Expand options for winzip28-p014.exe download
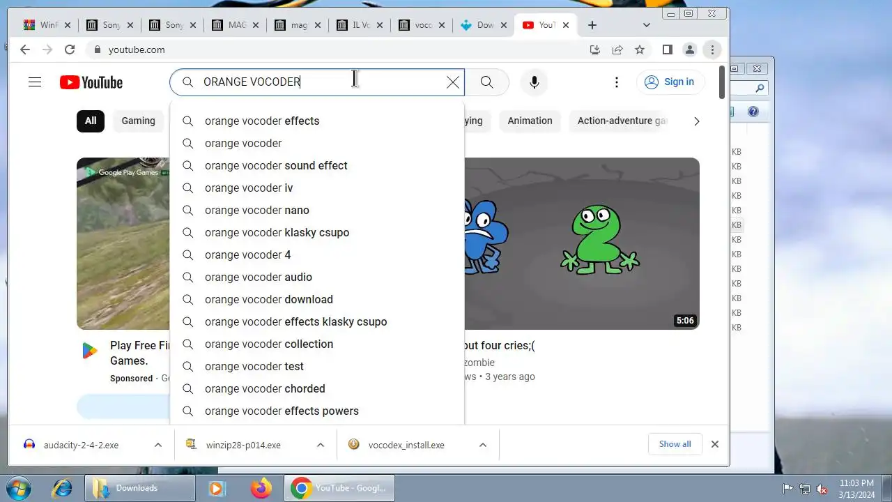The image size is (892, 502). (321, 445)
